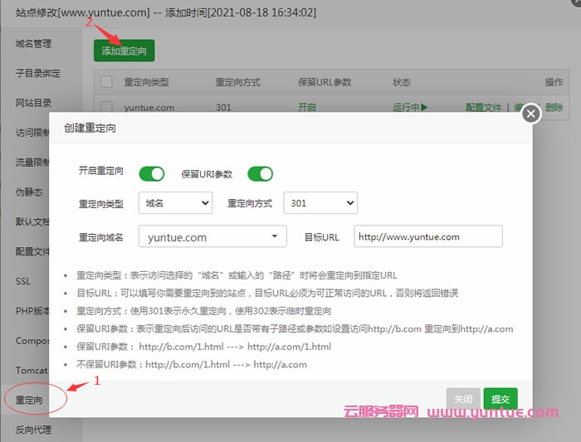The image size is (581, 442).
Task: Click the green 提交 button
Action: (500, 399)
